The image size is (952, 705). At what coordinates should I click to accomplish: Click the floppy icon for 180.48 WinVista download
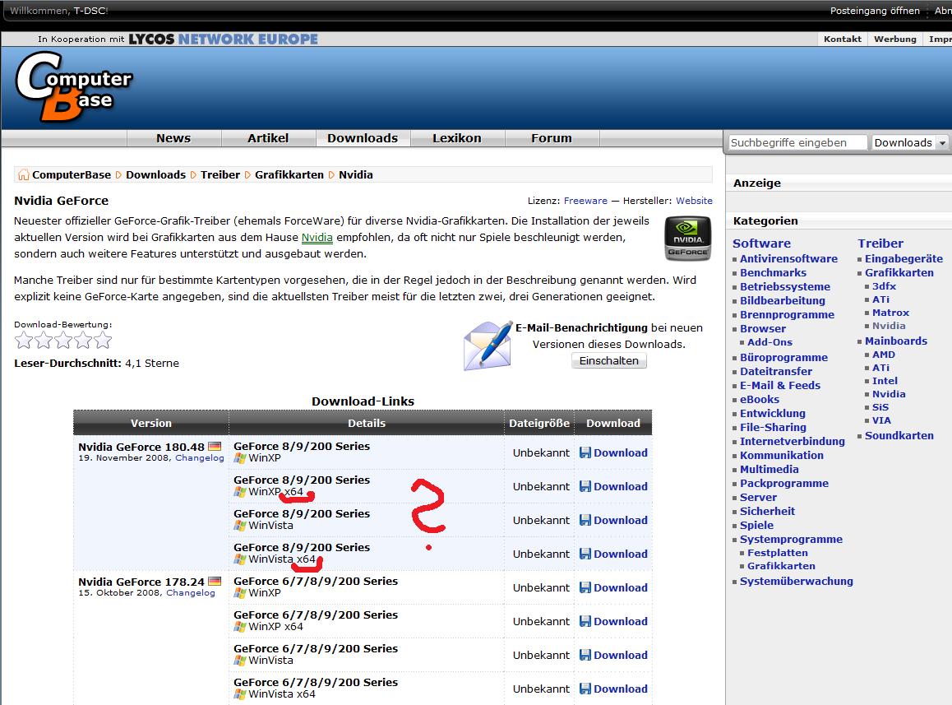click(585, 520)
